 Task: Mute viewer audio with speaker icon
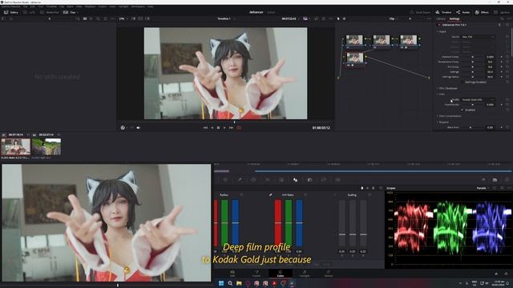point(138,128)
